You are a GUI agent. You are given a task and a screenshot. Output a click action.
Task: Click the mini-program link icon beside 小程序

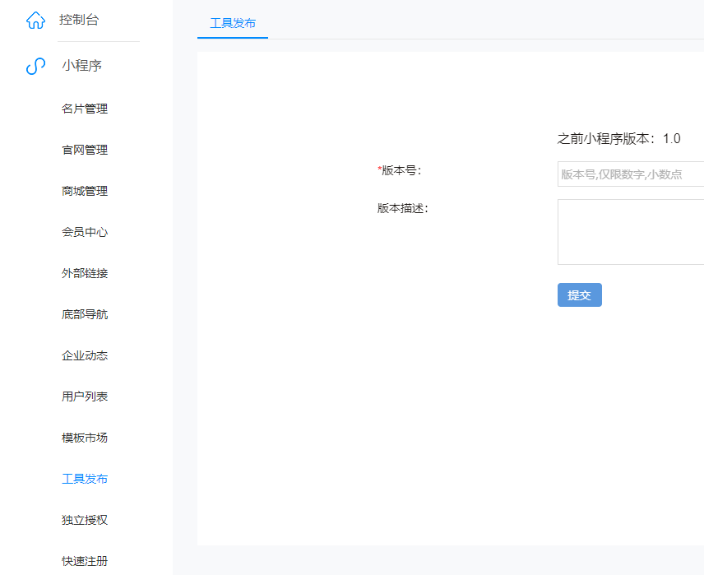[35, 66]
